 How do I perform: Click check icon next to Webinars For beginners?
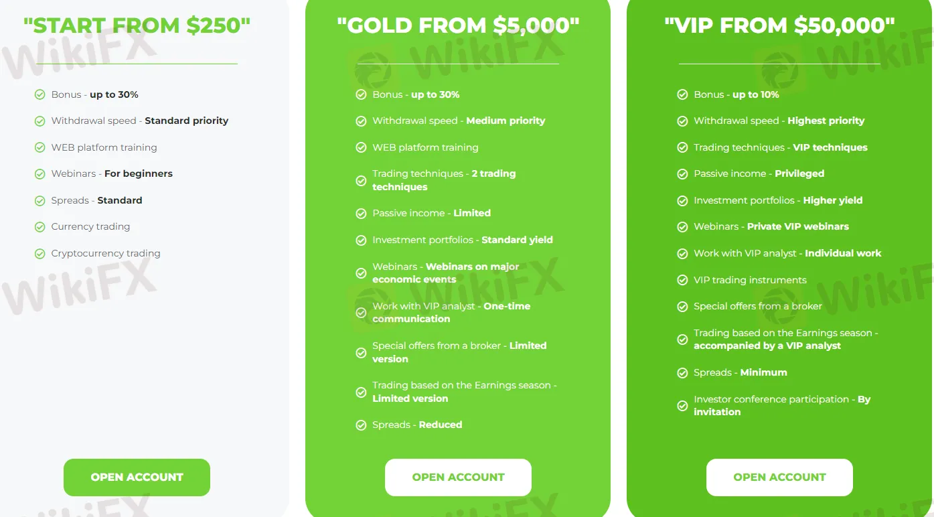40,174
